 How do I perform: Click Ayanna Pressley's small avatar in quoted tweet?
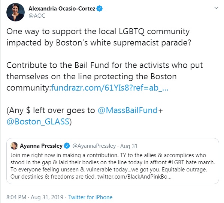pyautogui.click(x=14, y=146)
